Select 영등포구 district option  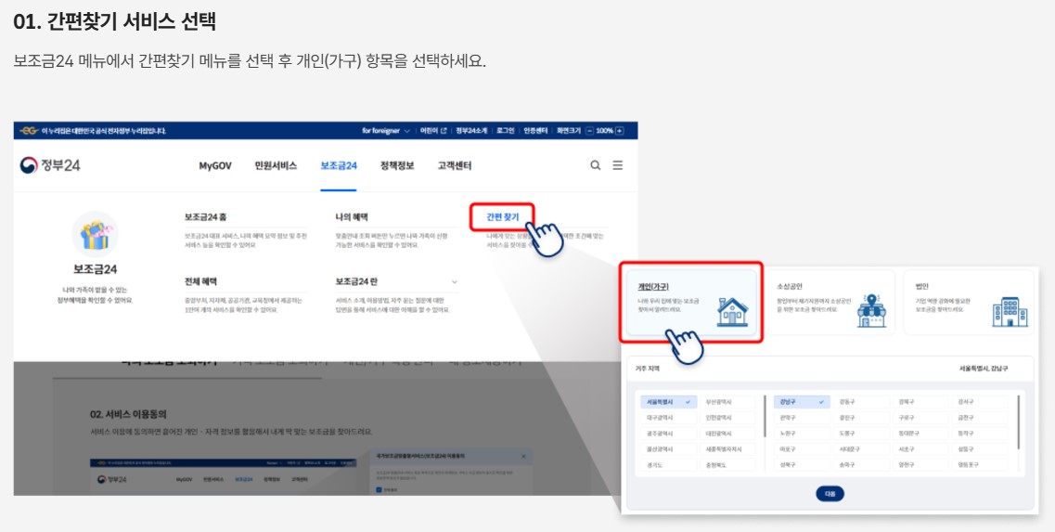click(980, 464)
